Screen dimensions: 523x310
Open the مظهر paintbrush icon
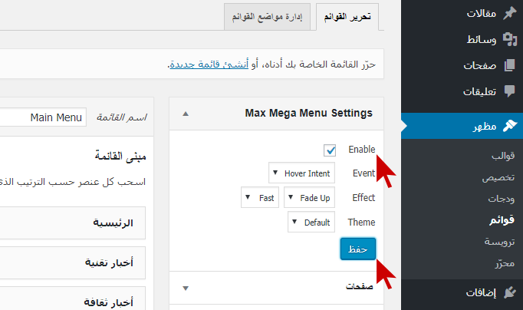coord(510,126)
